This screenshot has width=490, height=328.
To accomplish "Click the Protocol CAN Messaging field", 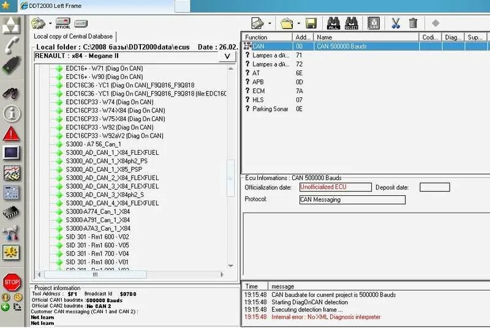I will click(352, 199).
